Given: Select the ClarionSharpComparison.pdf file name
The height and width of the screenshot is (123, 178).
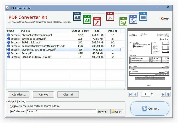Looking at the screenshot, I should pyautogui.click(x=37, y=35).
